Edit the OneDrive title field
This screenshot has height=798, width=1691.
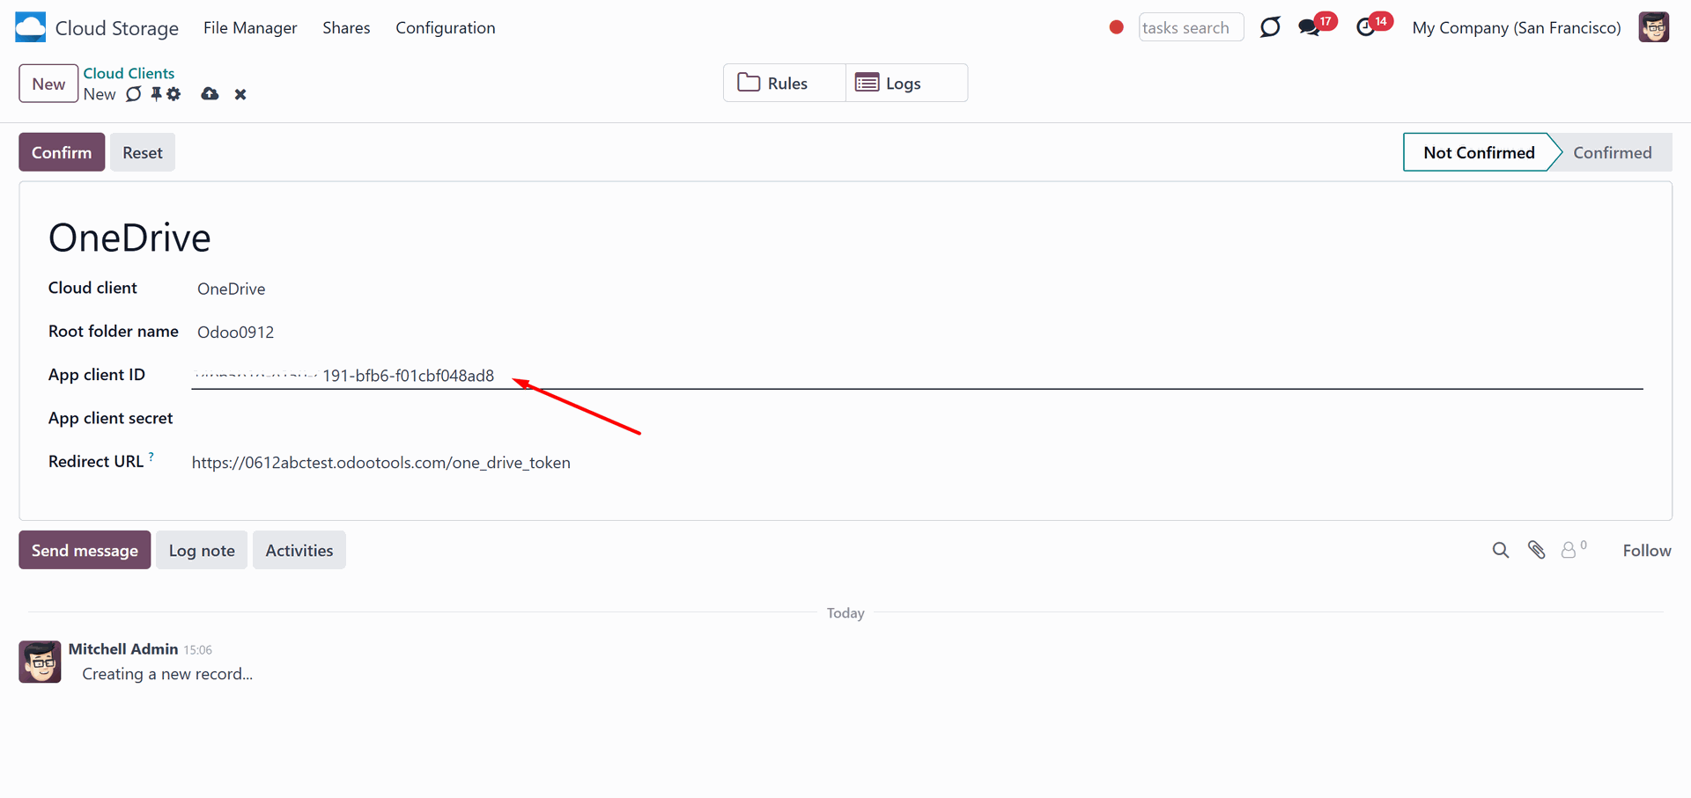[845, 238]
